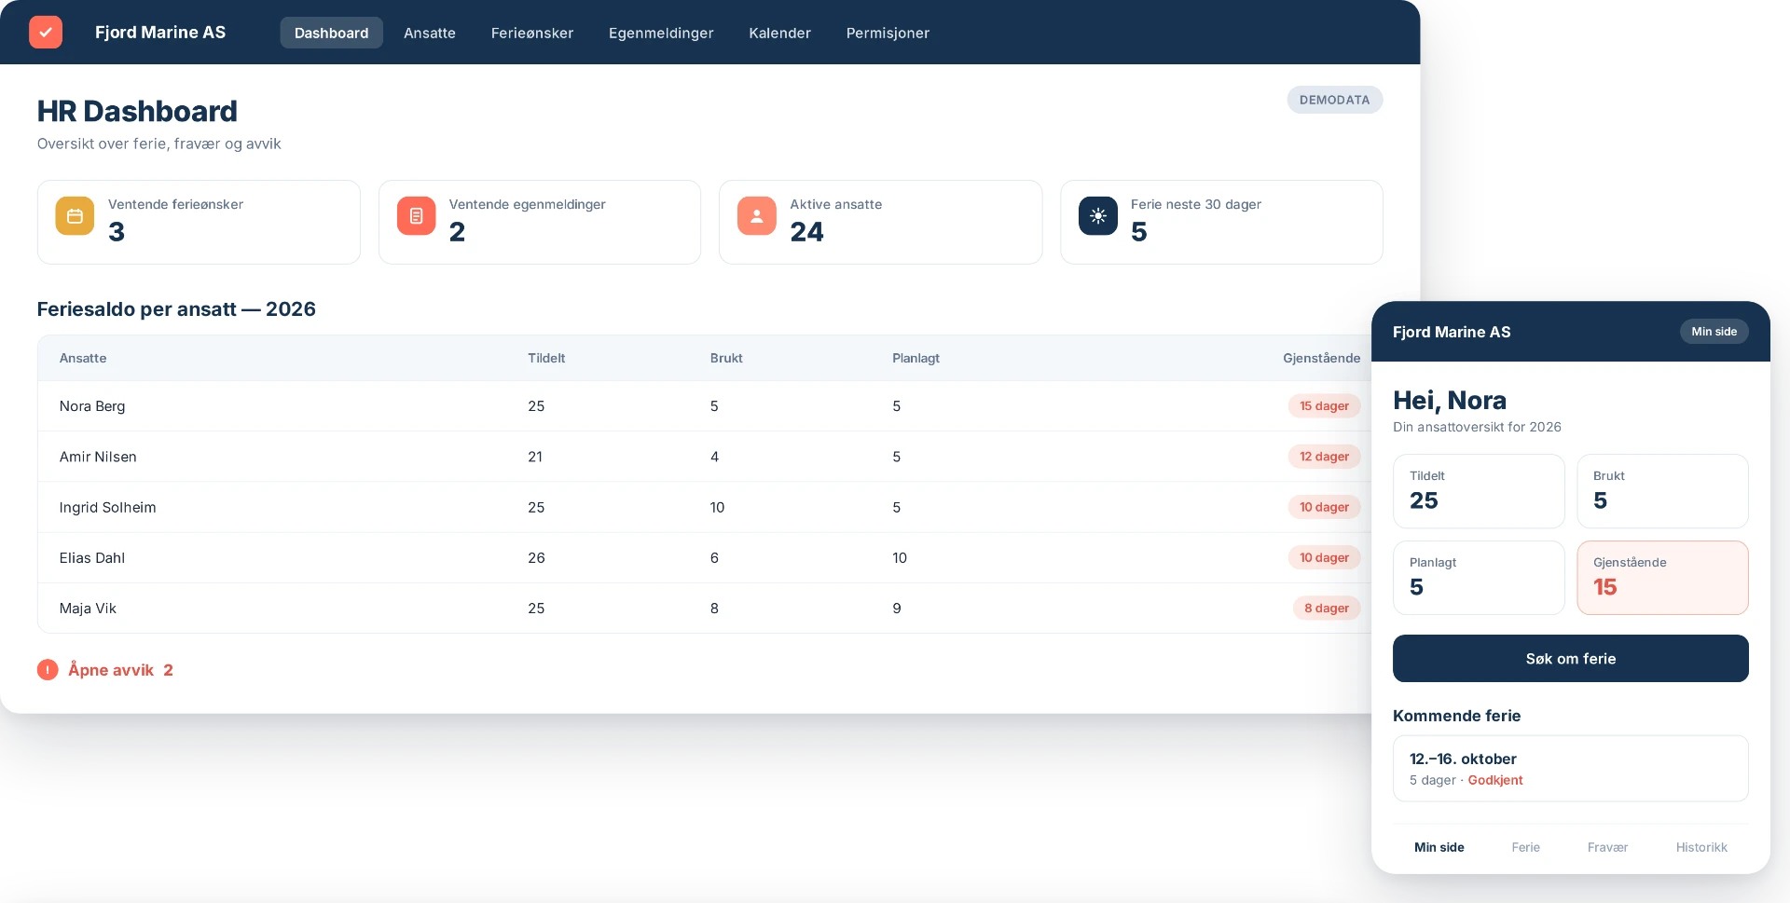Open the Historikk bottom tab
This screenshot has width=1790, height=903.
pos(1700,847)
